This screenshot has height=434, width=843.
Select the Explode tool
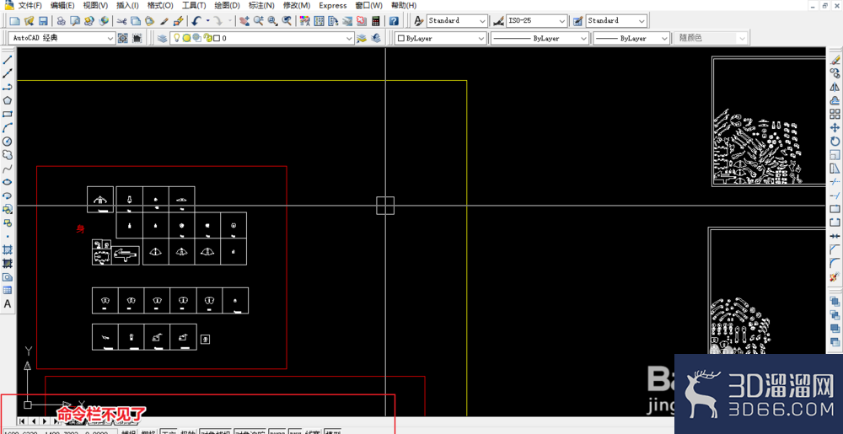pos(835,276)
